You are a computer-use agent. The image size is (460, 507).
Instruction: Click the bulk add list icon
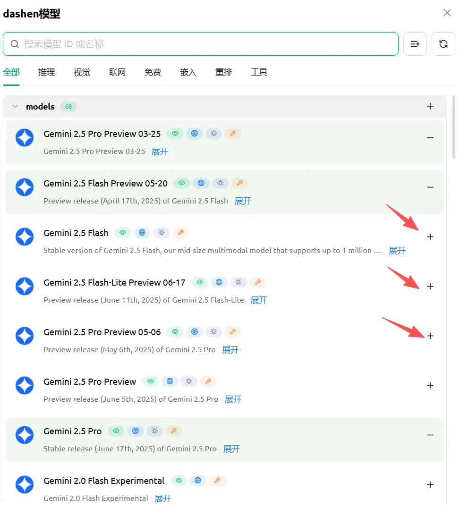(x=415, y=44)
